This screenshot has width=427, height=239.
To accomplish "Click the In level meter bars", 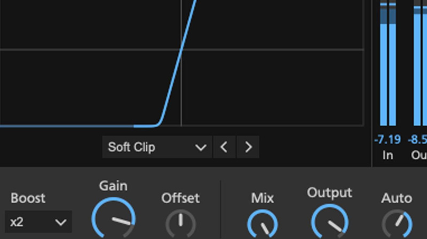I will coord(388,63).
